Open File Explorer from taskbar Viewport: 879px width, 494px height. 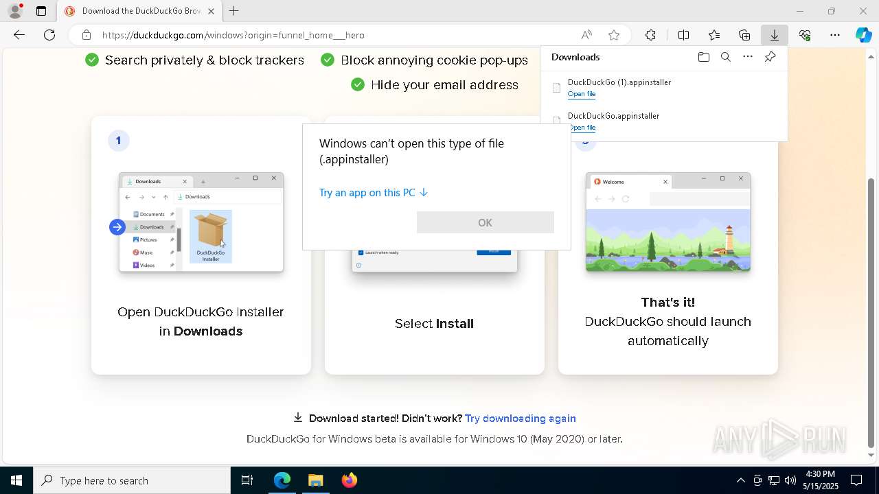coord(315,480)
